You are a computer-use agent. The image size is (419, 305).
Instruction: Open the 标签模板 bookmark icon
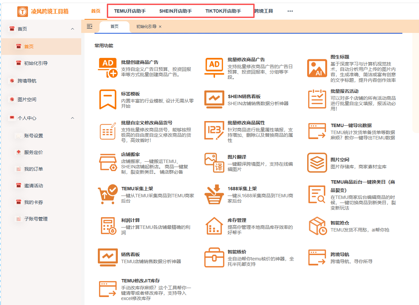(x=108, y=99)
